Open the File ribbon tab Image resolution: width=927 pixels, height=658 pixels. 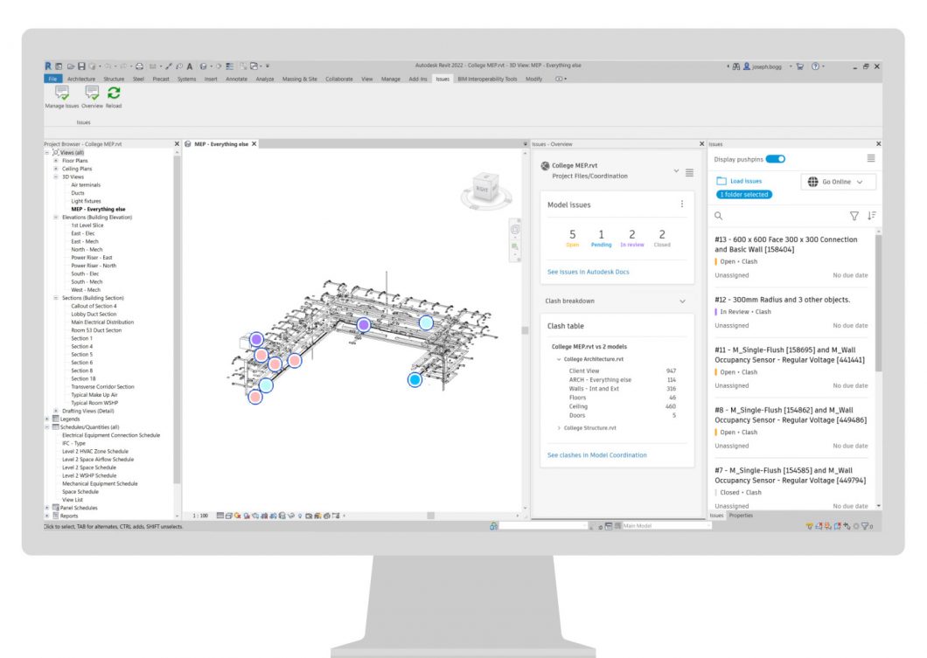[52, 79]
